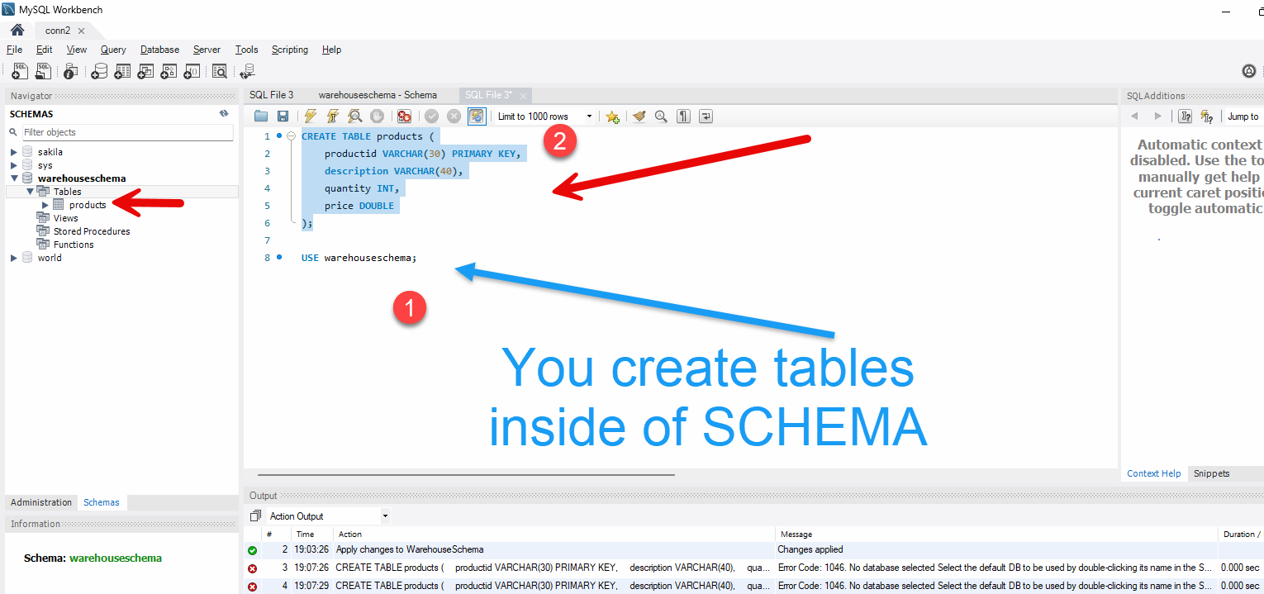Image resolution: width=1264 pixels, height=594 pixels.
Task: Open a SQL script file in new tab
Action: (43, 71)
